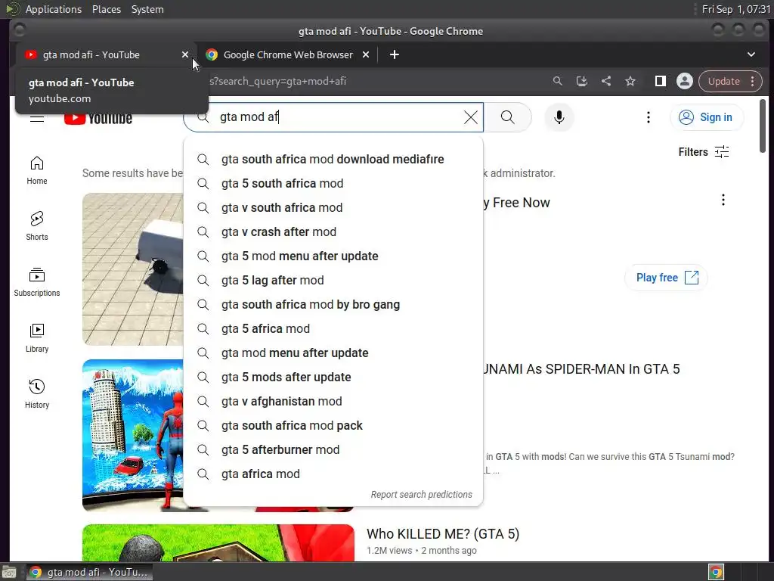The width and height of the screenshot is (774, 581).
Task: Open Chrome profile avatar icon
Action: [685, 82]
